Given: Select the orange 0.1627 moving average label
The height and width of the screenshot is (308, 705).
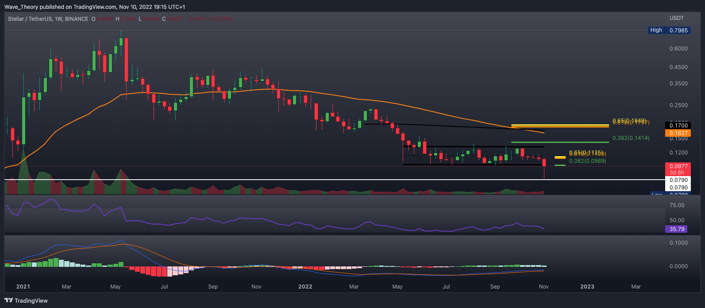Looking at the screenshot, I should tap(678, 133).
